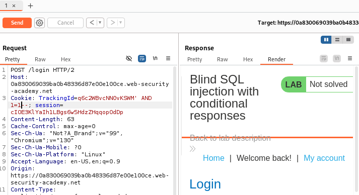359x195 pixels.
Task: Click the \n icon in Response panel
Action: coord(337,58)
